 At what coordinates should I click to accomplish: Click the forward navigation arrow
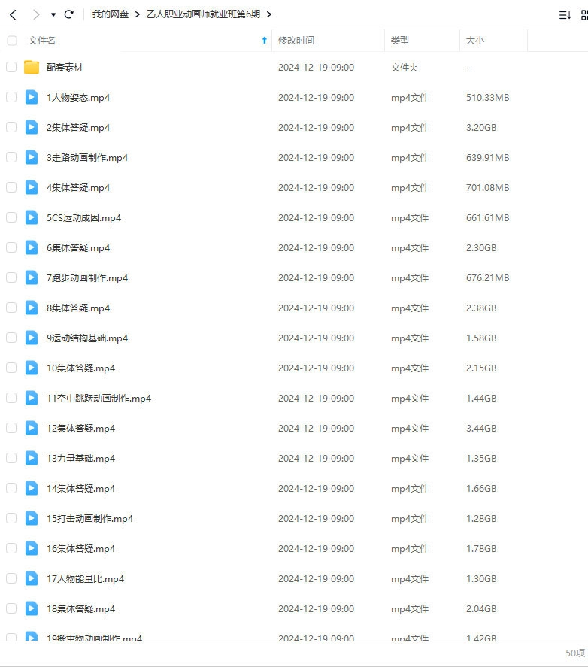click(x=35, y=14)
